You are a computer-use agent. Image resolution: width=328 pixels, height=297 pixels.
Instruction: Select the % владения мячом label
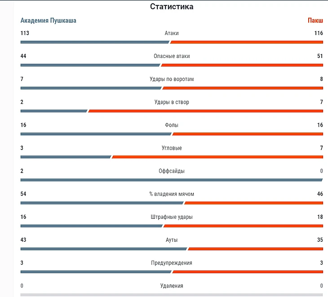[172, 194]
